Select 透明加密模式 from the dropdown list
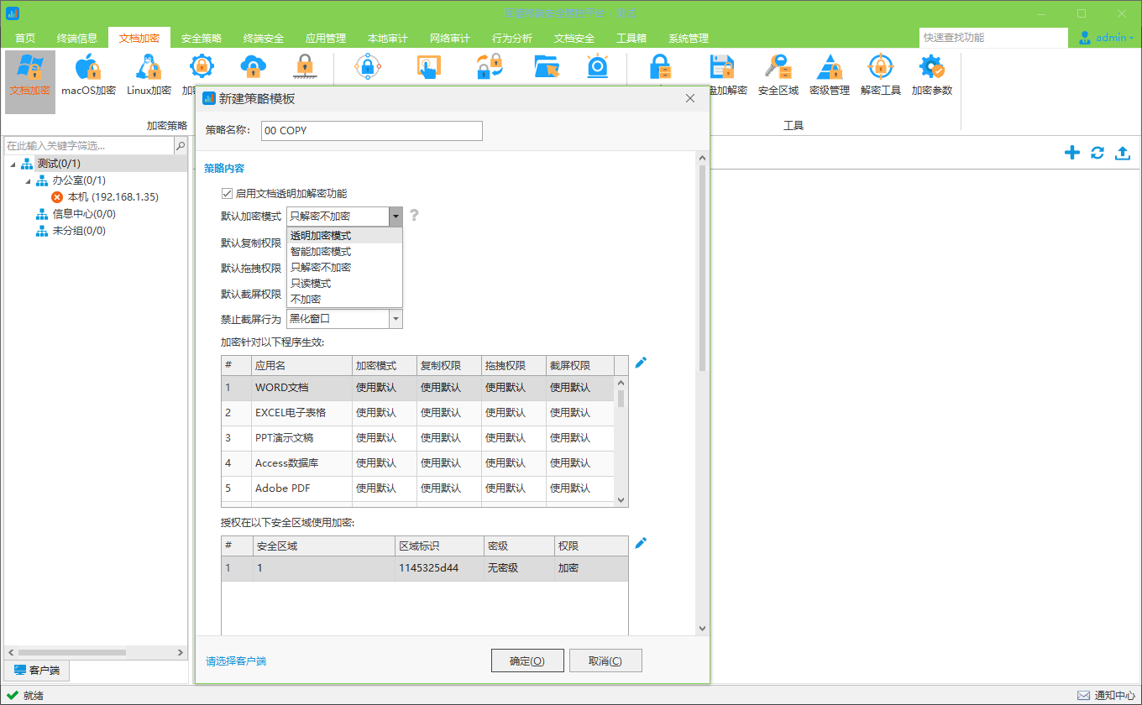Image resolution: width=1142 pixels, height=705 pixels. pos(321,236)
